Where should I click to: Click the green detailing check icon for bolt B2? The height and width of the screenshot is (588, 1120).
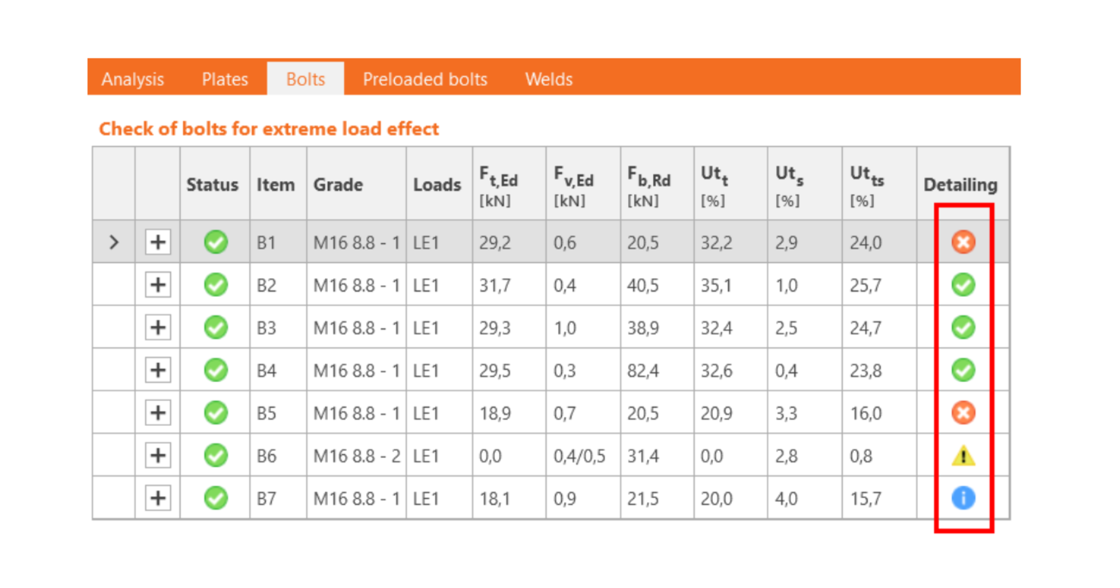pyautogui.click(x=963, y=285)
